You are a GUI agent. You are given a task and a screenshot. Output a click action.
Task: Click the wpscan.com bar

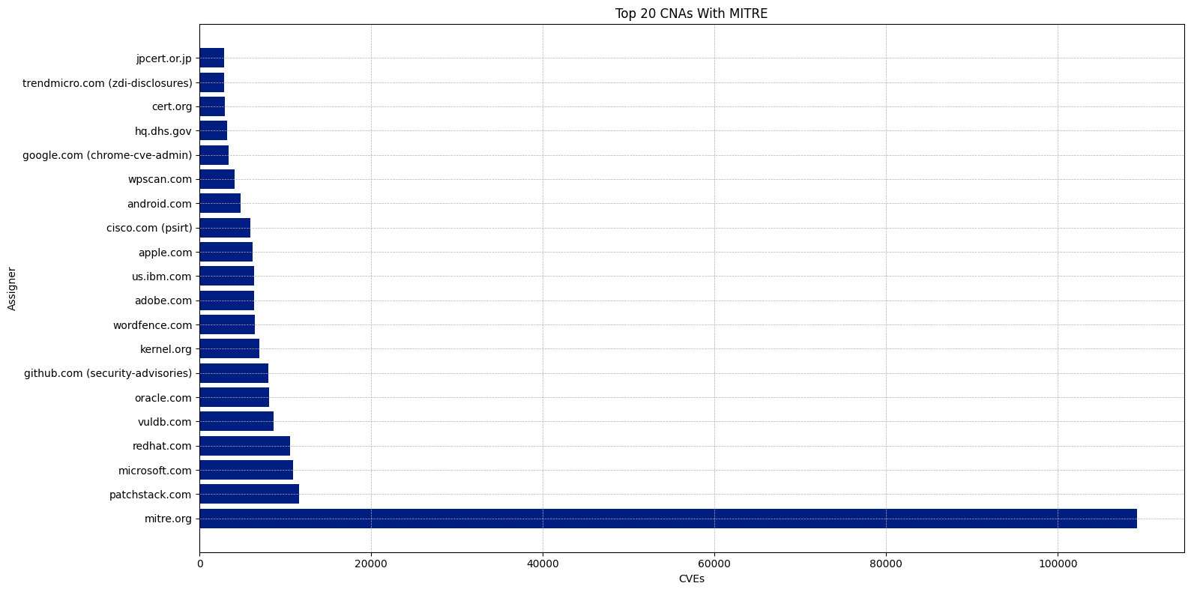click(x=217, y=179)
